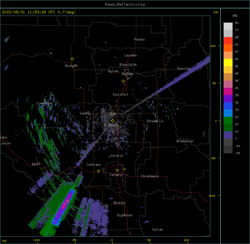This screenshot has height=244, width=250.
Task: Click the Strathmore label
Action: tap(150, 176)
